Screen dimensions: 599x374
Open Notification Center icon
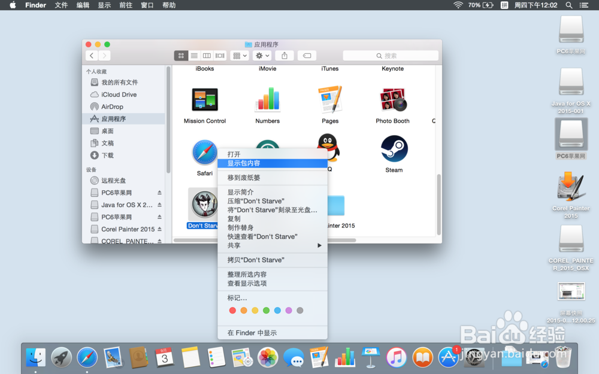pyautogui.click(x=584, y=5)
